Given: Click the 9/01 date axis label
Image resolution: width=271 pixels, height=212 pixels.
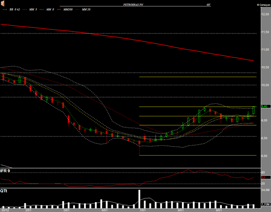Looking at the screenshot, I should [x=219, y=210].
